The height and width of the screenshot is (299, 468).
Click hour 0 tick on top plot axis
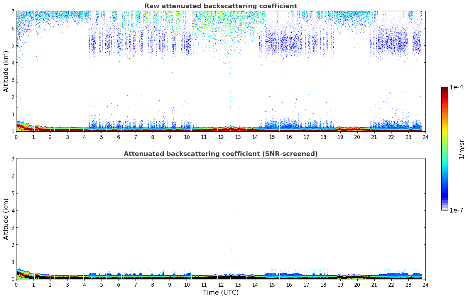click(x=16, y=137)
